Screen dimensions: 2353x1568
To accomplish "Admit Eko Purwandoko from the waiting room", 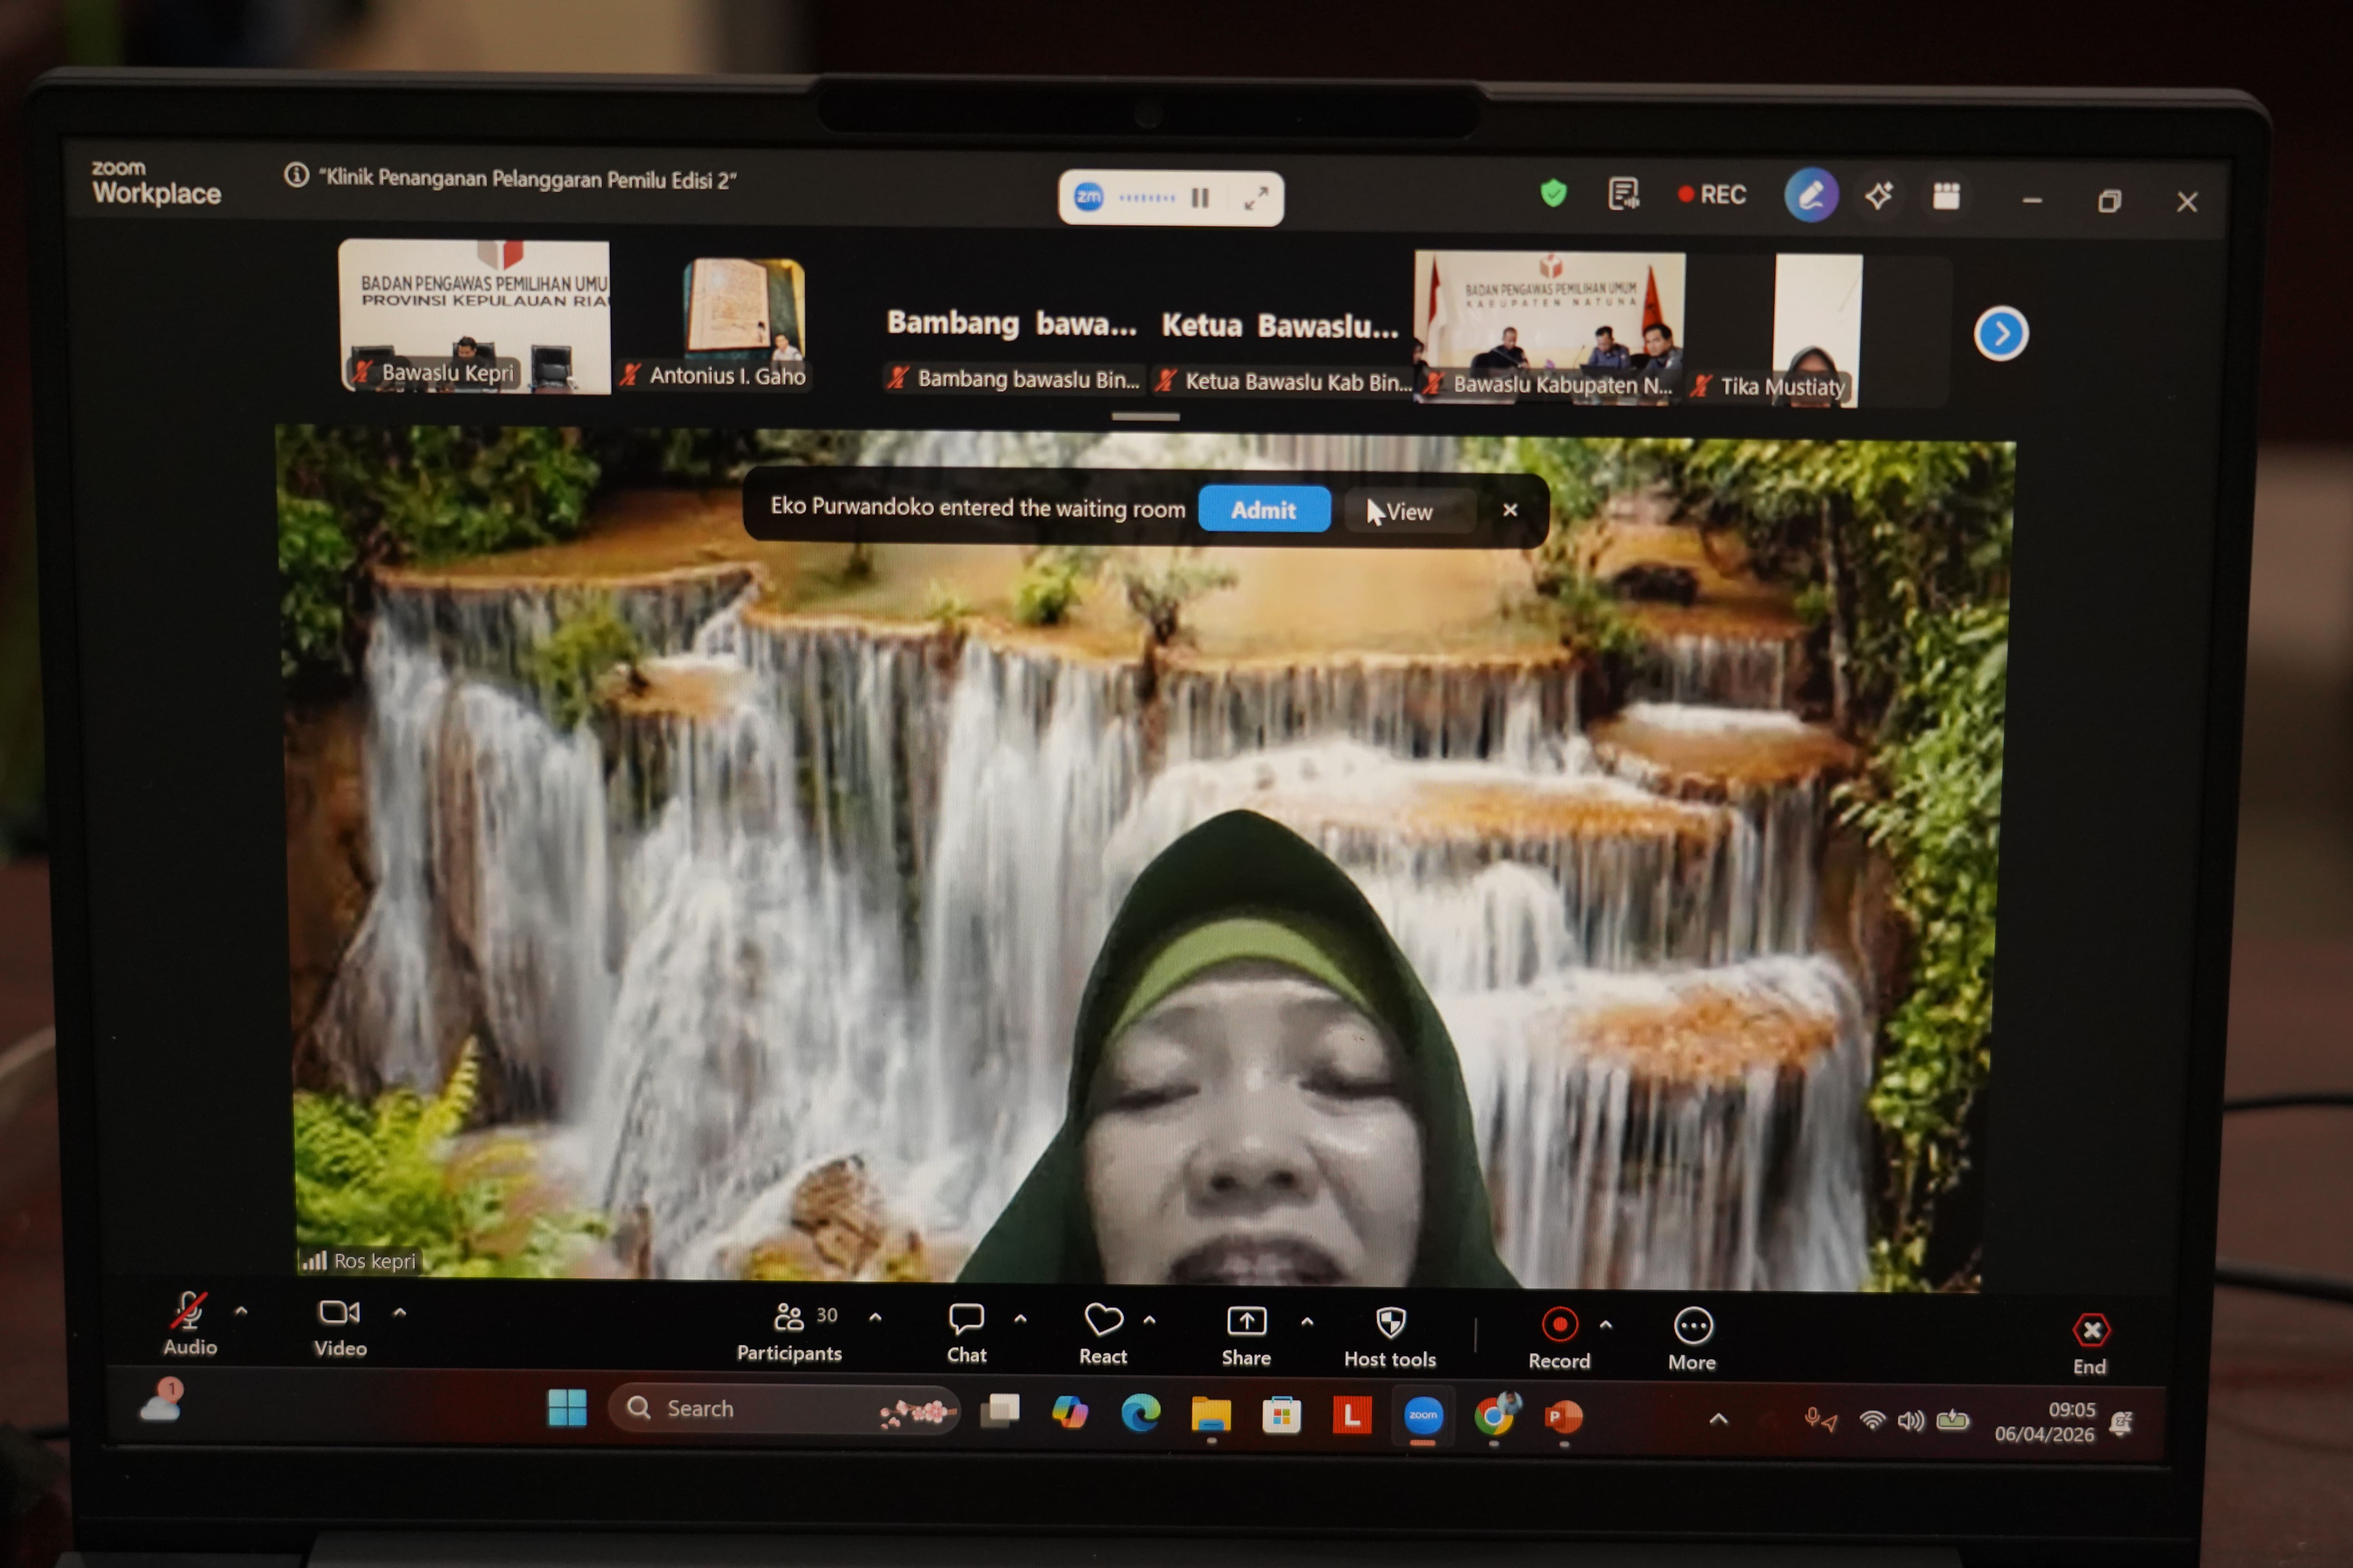I will (1264, 510).
